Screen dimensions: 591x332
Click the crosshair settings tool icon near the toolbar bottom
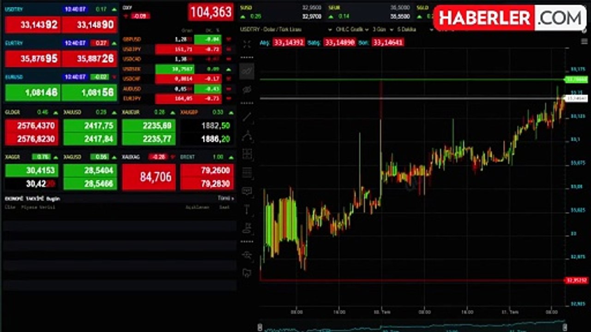(247, 255)
